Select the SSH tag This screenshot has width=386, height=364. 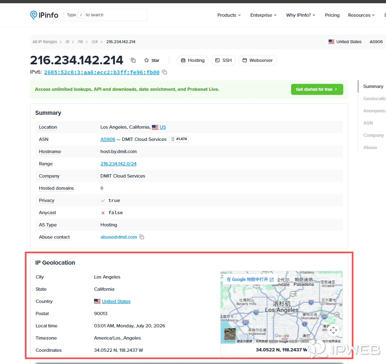(224, 60)
